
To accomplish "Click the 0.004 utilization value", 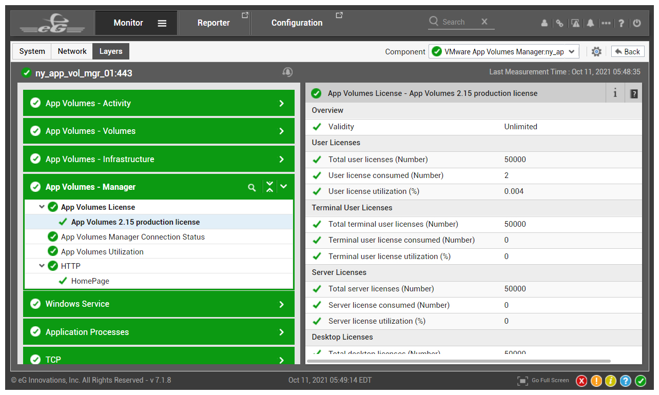I will 514,191.
